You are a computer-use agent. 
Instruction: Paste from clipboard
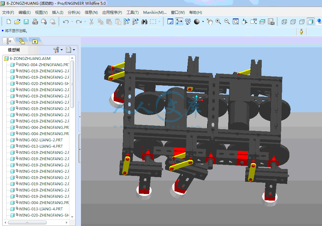(x=109, y=22)
